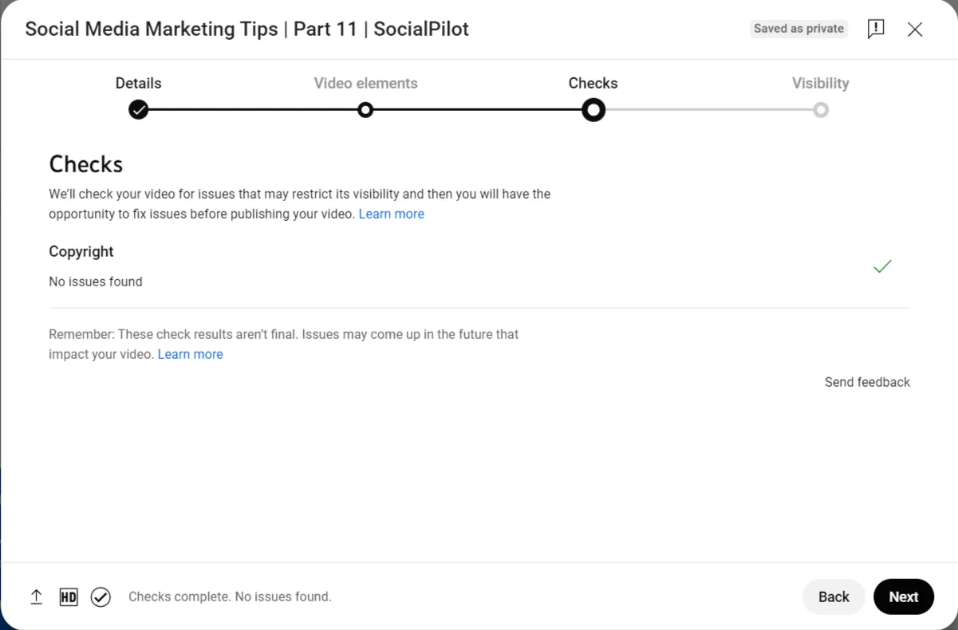Click the No issues found text
Viewport: 958px width, 630px height.
(x=96, y=282)
